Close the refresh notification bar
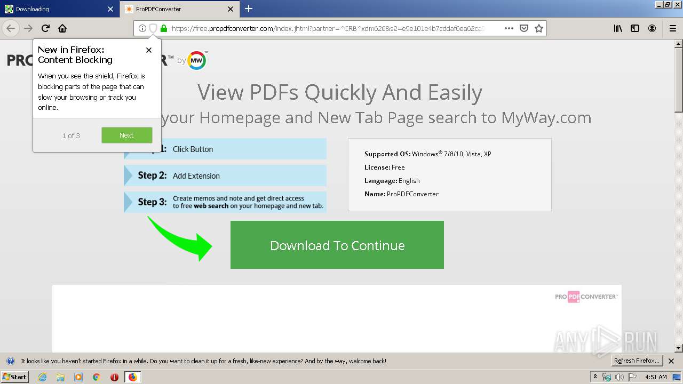Image resolution: width=683 pixels, height=384 pixels. (671, 361)
